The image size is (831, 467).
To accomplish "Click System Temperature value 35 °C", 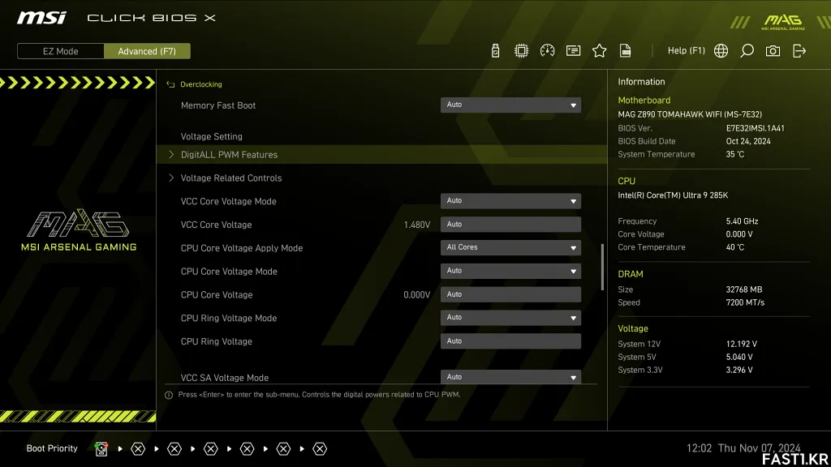I will [734, 154].
